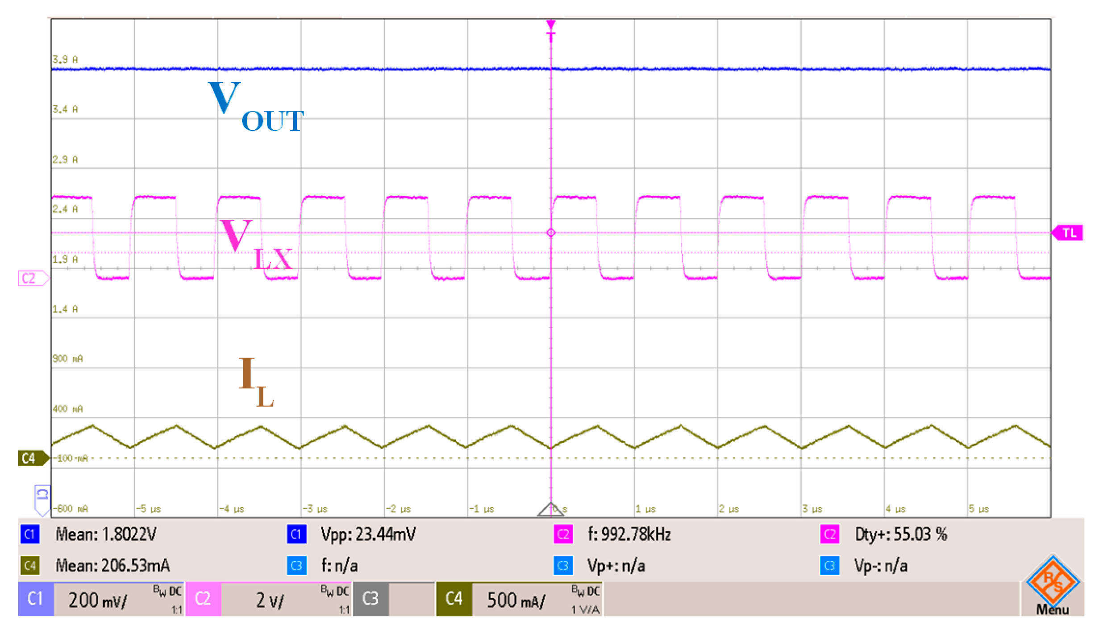This screenshot has height=630, width=1099.
Task: Click the C1 Mean measurement badge
Action: (x=30, y=534)
